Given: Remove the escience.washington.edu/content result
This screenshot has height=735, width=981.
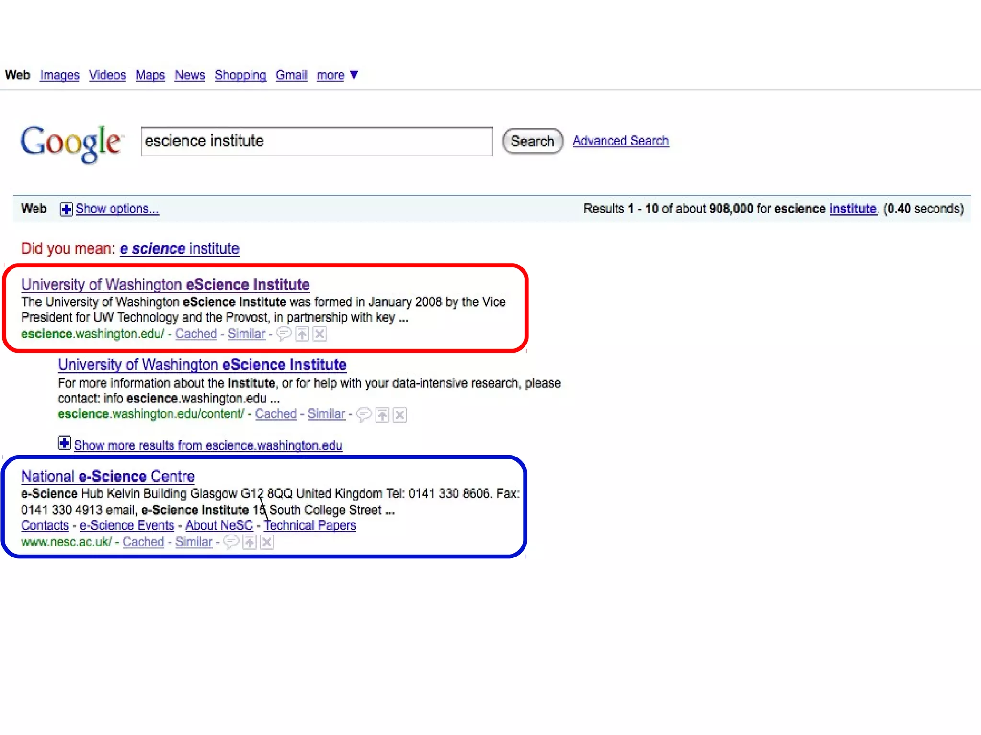Looking at the screenshot, I should 399,414.
